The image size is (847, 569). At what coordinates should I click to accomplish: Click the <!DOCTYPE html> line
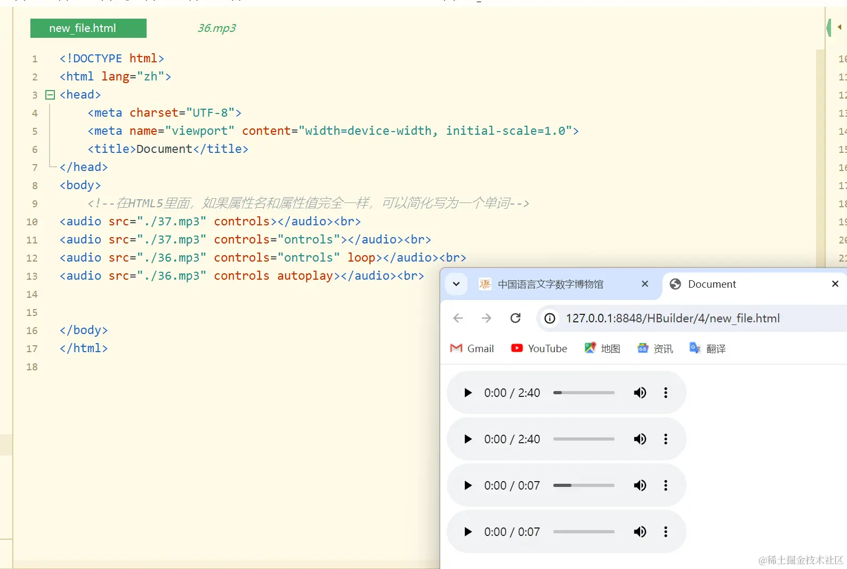pyautogui.click(x=112, y=59)
